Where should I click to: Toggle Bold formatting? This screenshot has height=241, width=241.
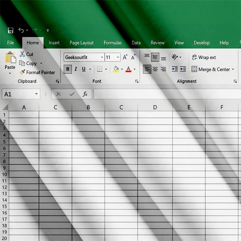coord(67,69)
